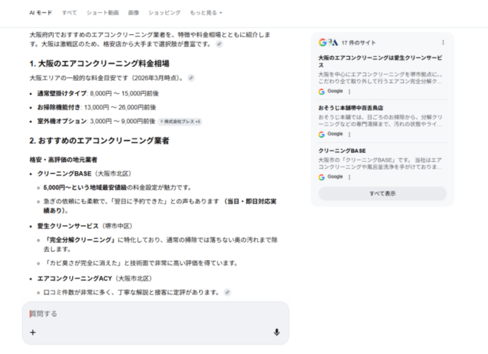Click 17 件のサイト label

pos(358,43)
